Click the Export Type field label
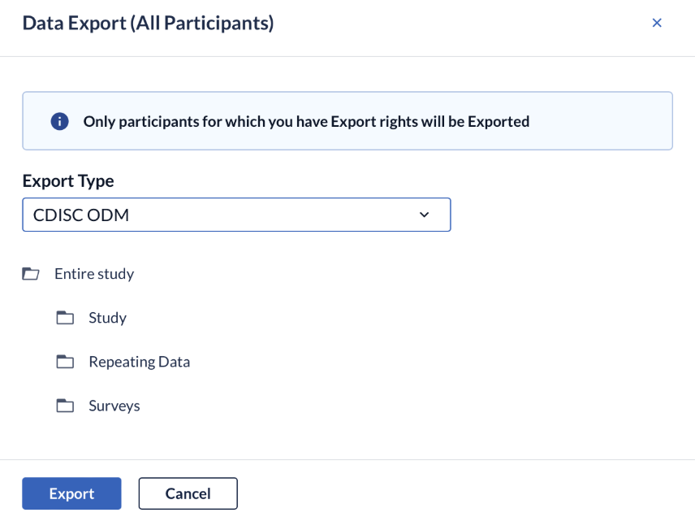This screenshot has width=695, height=517. pyautogui.click(x=68, y=181)
